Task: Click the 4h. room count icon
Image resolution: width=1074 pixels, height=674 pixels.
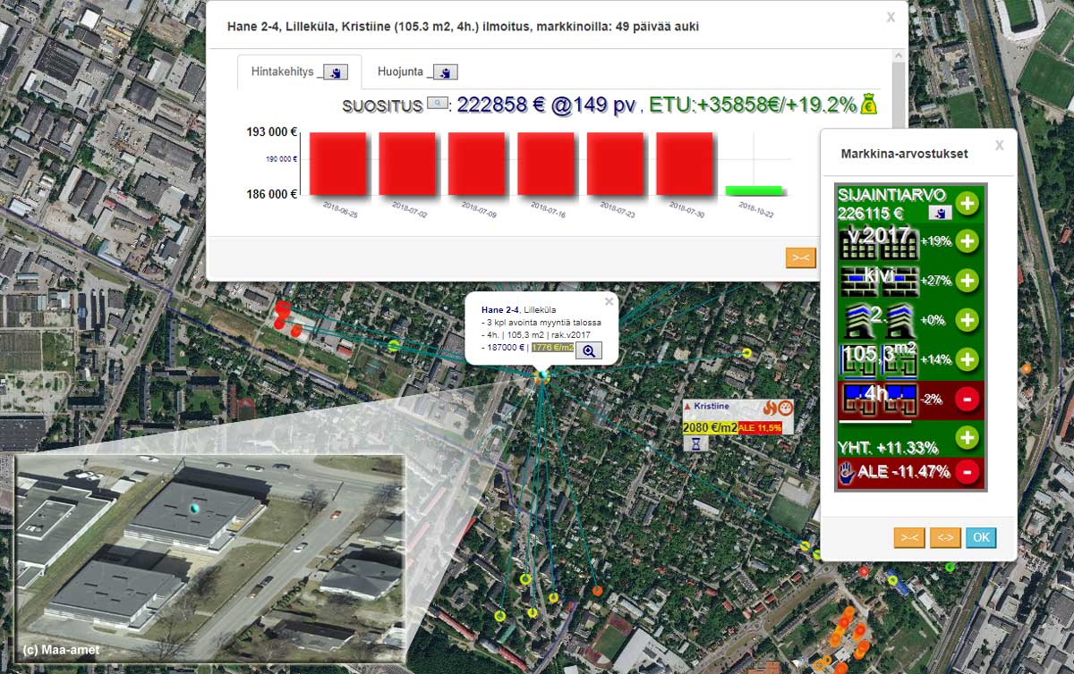Action: click(879, 400)
